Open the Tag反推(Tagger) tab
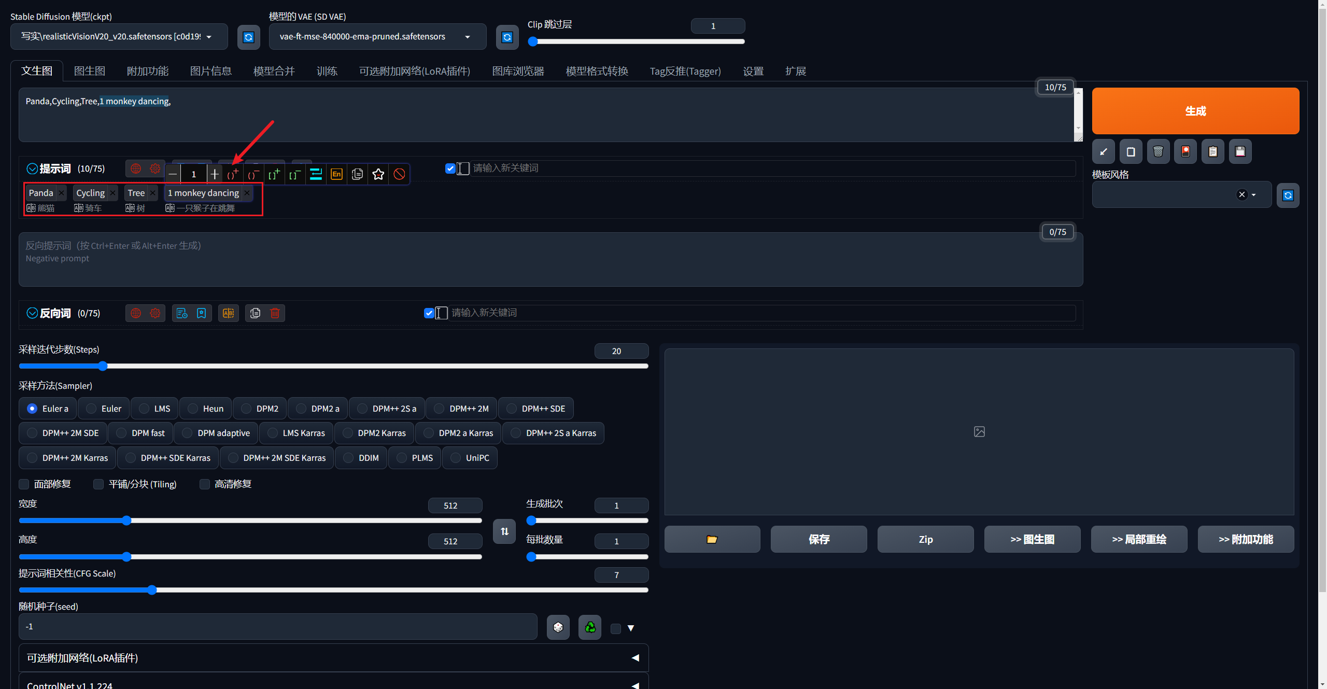The image size is (1327, 689). point(685,71)
